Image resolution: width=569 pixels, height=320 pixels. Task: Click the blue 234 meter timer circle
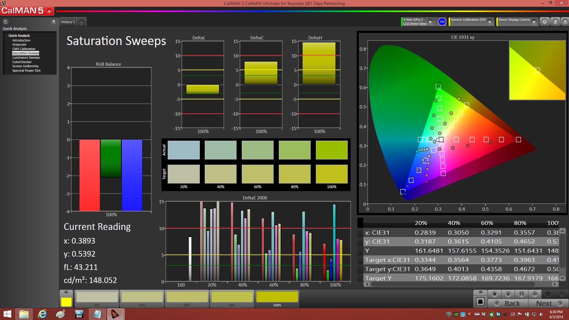tap(442, 22)
